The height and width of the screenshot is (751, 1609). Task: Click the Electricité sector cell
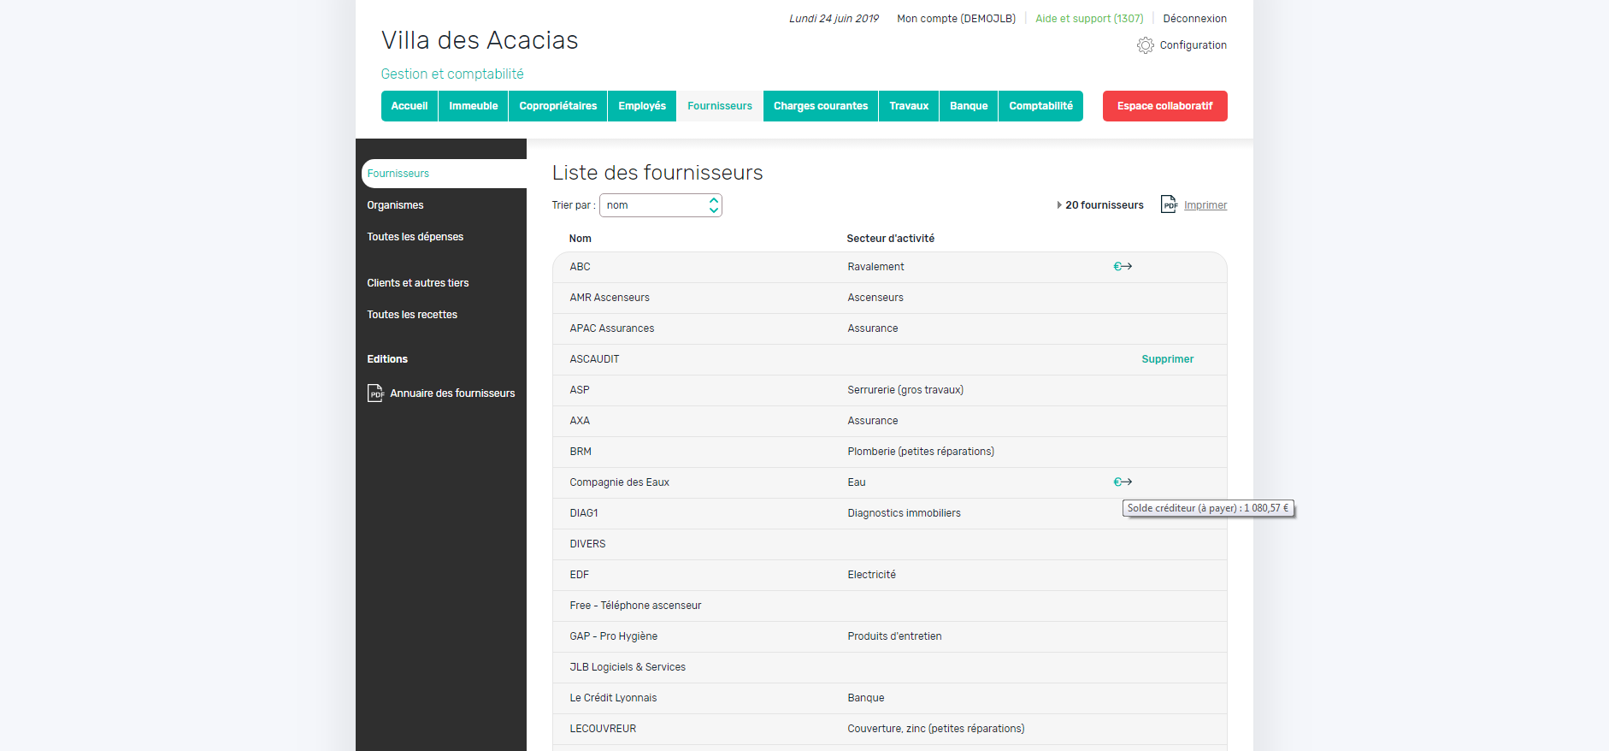871,575
